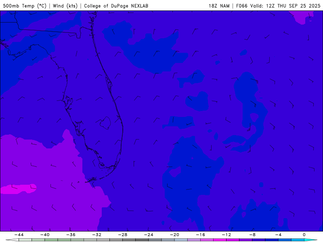Select the dark gray swatch from -26 to -24
Screen dimensions: 323x242
click(142, 240)
